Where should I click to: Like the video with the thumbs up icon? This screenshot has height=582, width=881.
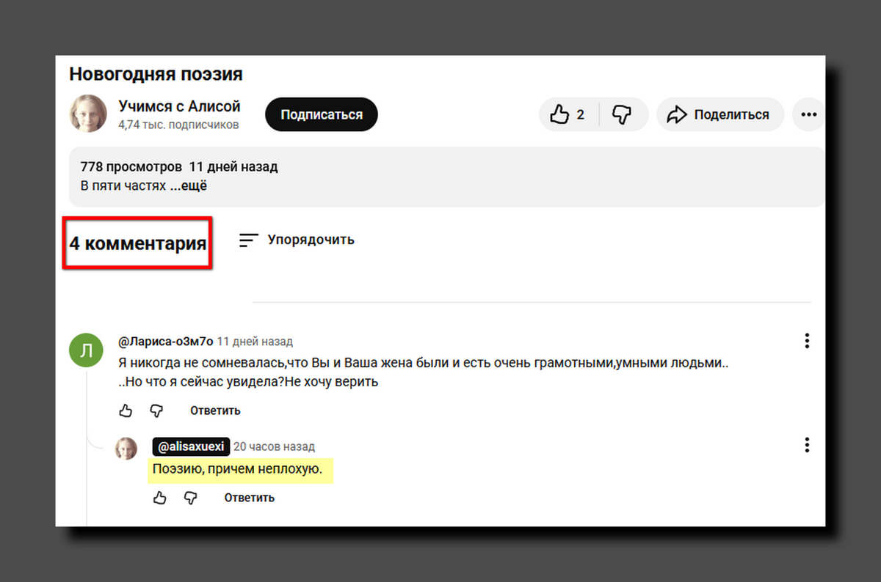tap(561, 114)
